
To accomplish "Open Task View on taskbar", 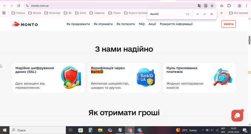I will [71, 130].
